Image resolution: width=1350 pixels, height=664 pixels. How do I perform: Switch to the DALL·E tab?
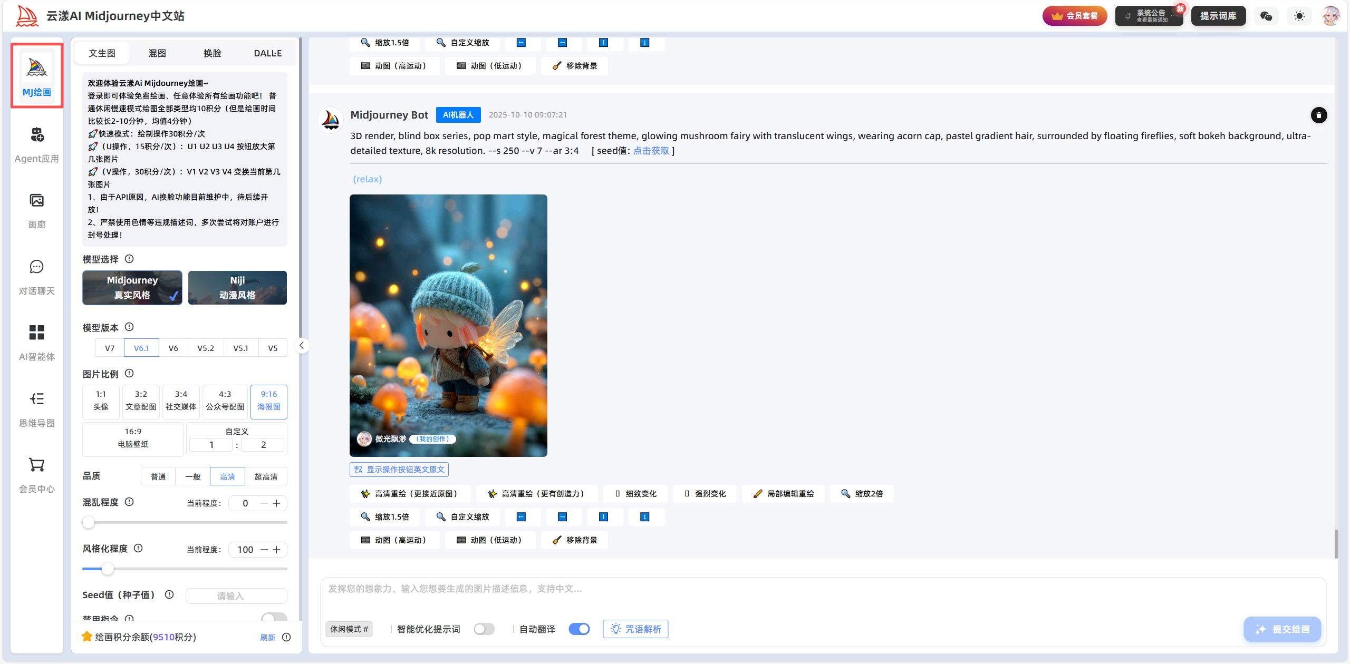point(267,53)
